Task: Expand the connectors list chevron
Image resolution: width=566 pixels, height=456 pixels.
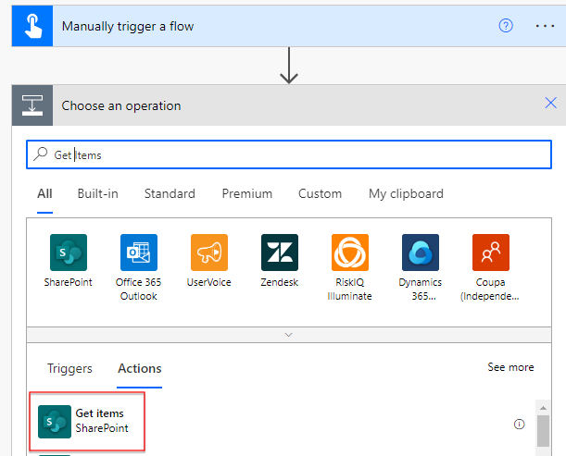Action: coord(288,334)
